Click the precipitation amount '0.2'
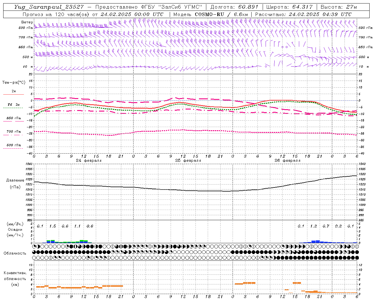 (x=338, y=226)
